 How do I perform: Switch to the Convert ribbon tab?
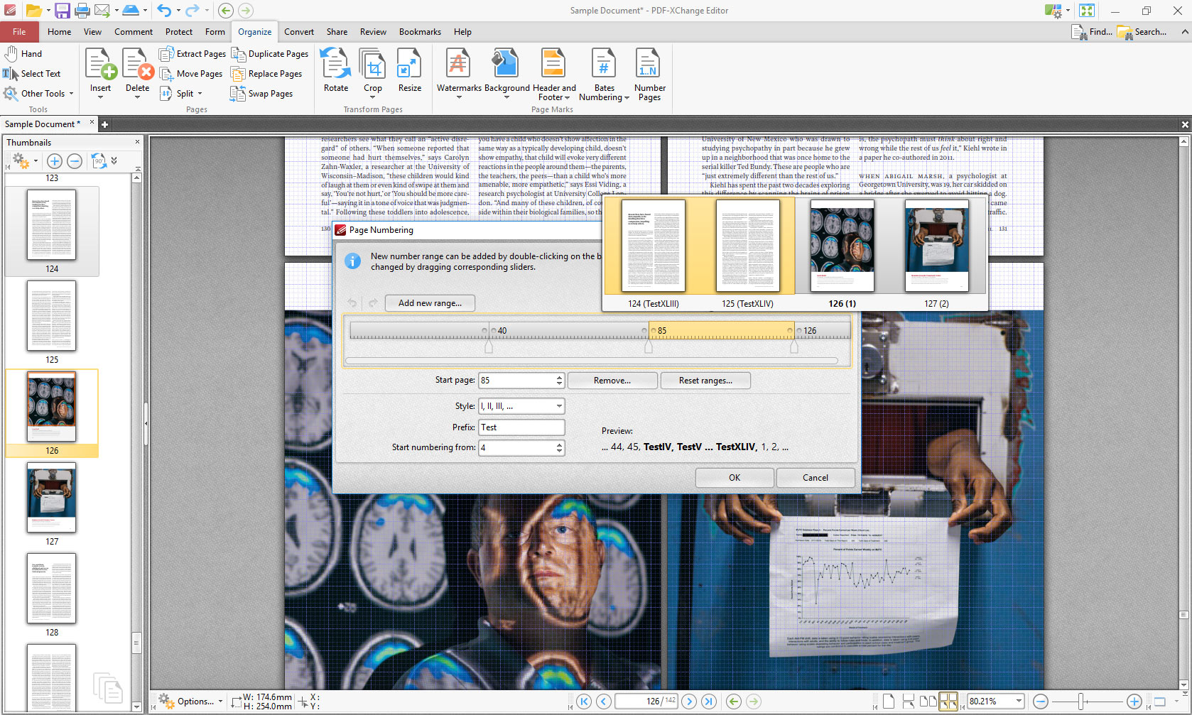(x=298, y=32)
